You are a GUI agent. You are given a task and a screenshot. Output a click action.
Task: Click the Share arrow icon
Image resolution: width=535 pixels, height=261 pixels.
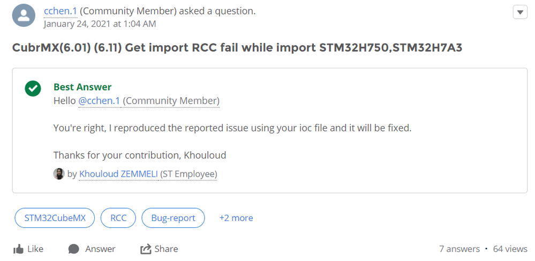[x=146, y=249]
